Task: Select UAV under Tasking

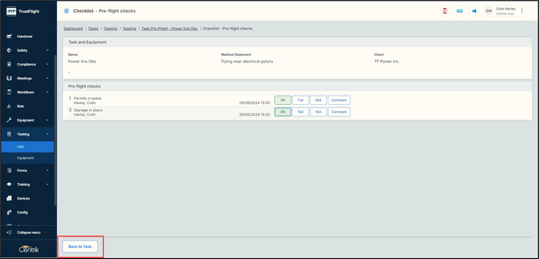Action: pos(21,147)
